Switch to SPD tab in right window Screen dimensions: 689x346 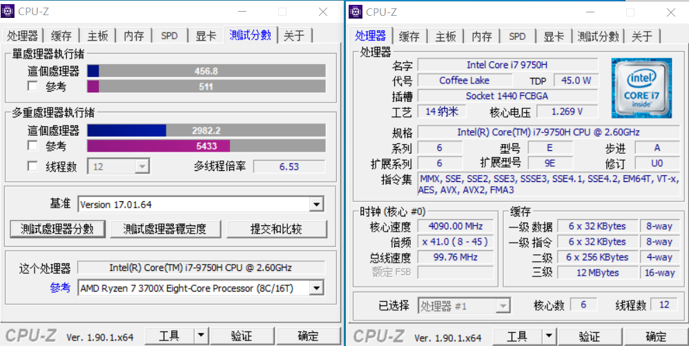[x=517, y=36]
